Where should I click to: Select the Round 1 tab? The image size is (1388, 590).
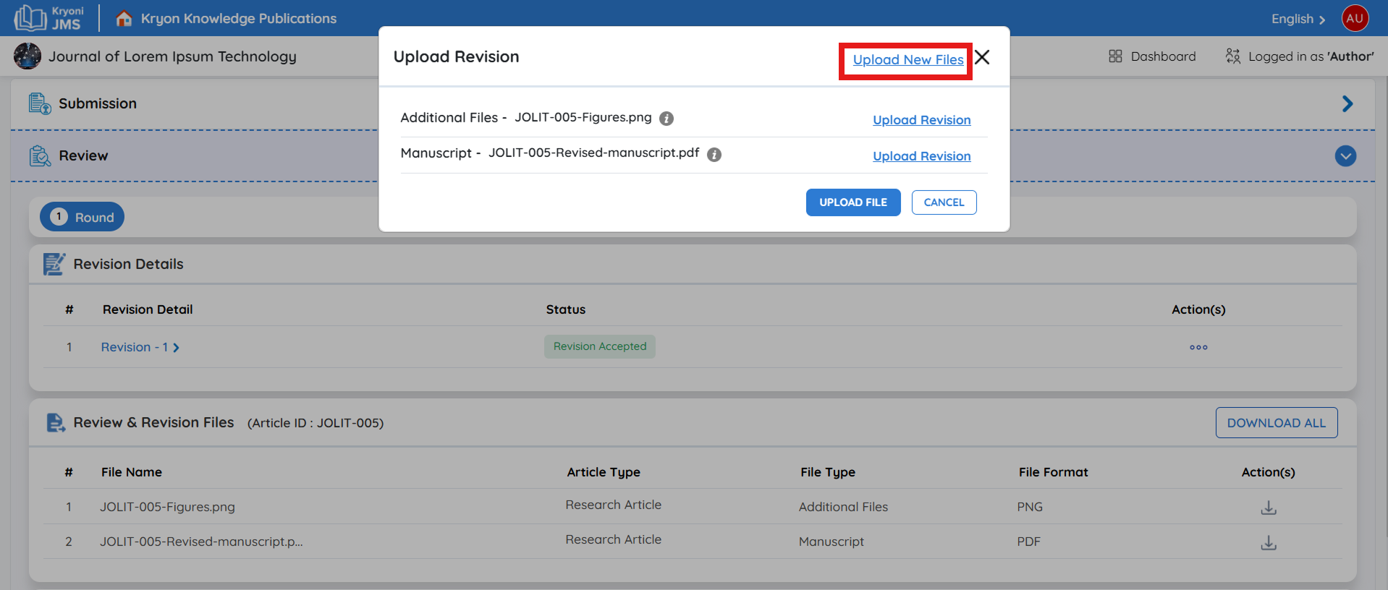coord(82,217)
